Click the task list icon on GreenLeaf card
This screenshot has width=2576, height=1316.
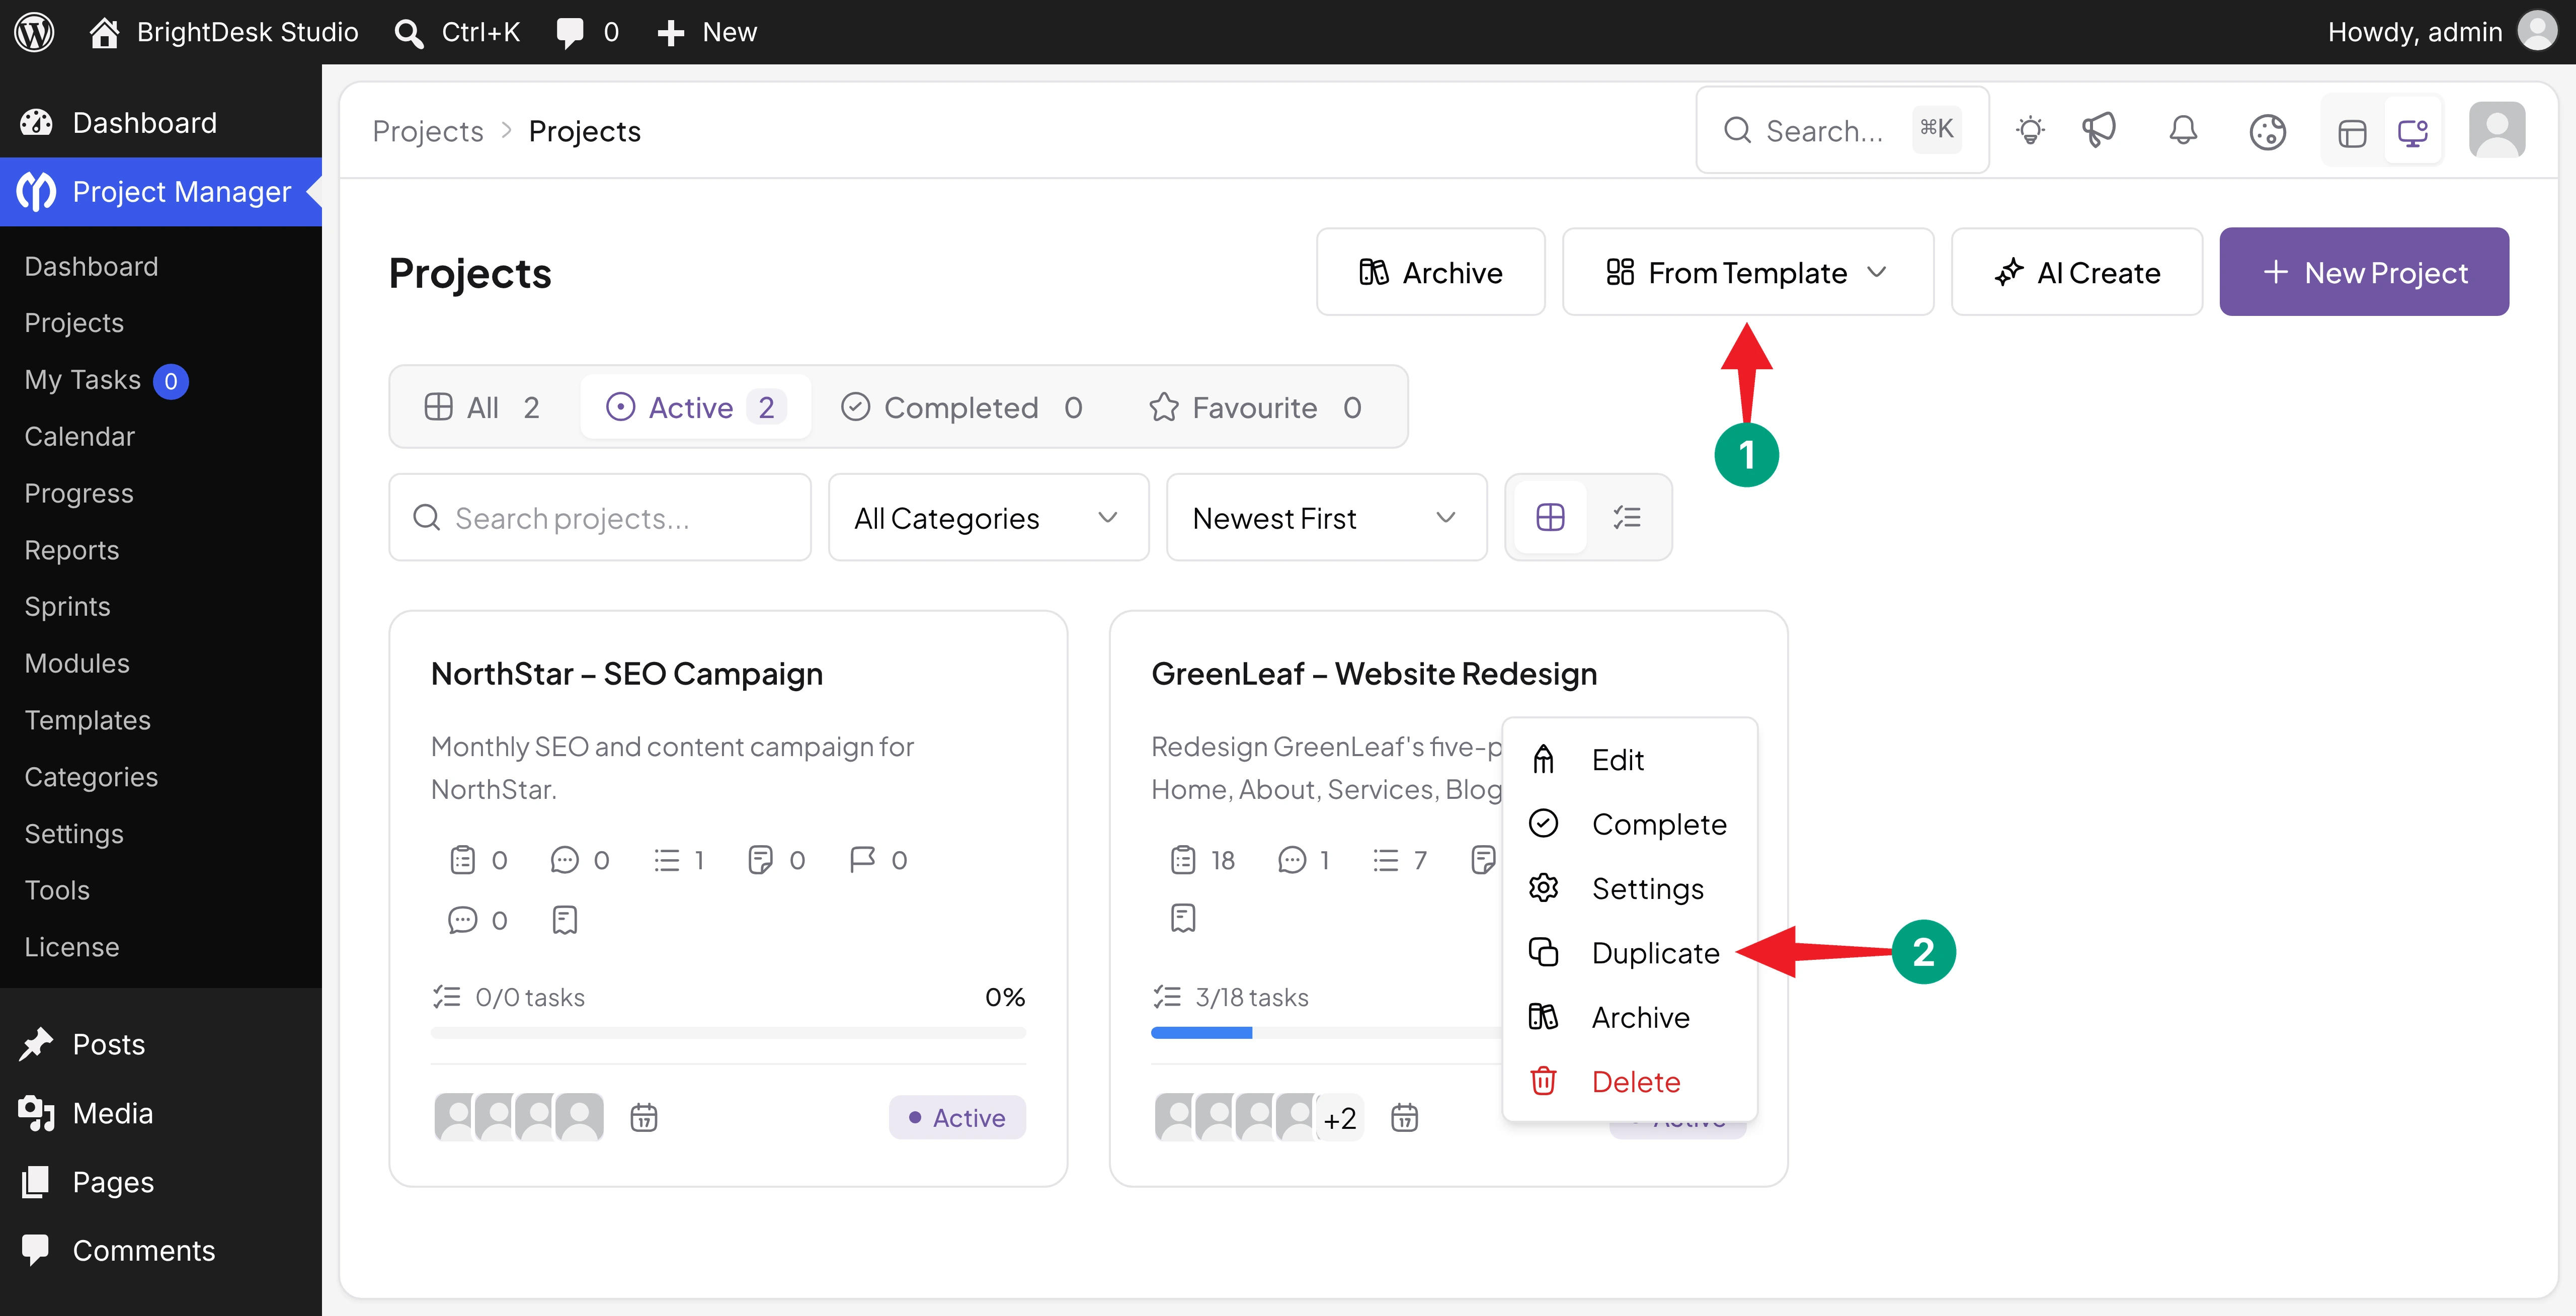tap(1183, 860)
